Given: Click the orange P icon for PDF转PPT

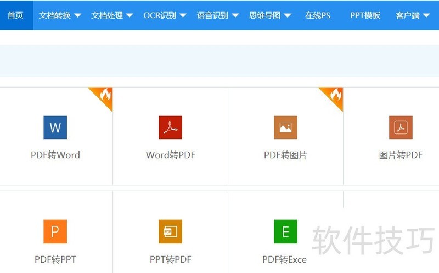Looking at the screenshot, I should pos(55,231).
